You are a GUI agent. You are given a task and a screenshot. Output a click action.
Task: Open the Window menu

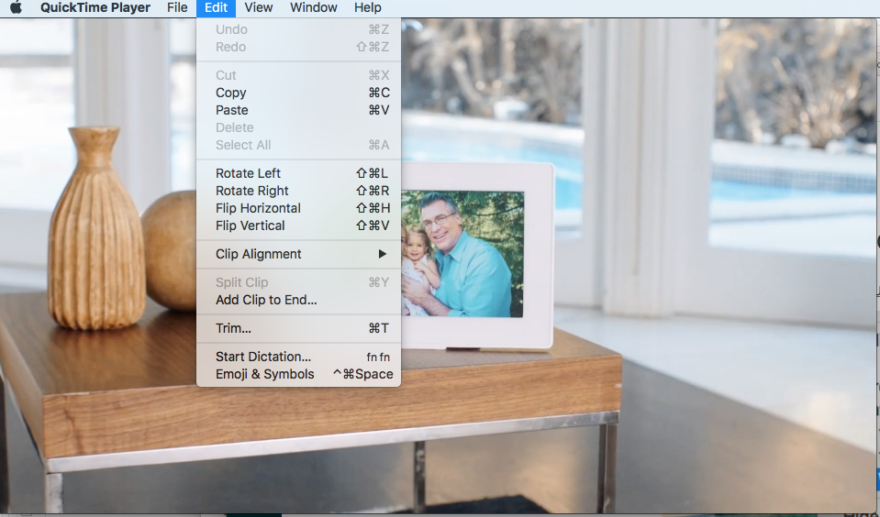tap(314, 8)
